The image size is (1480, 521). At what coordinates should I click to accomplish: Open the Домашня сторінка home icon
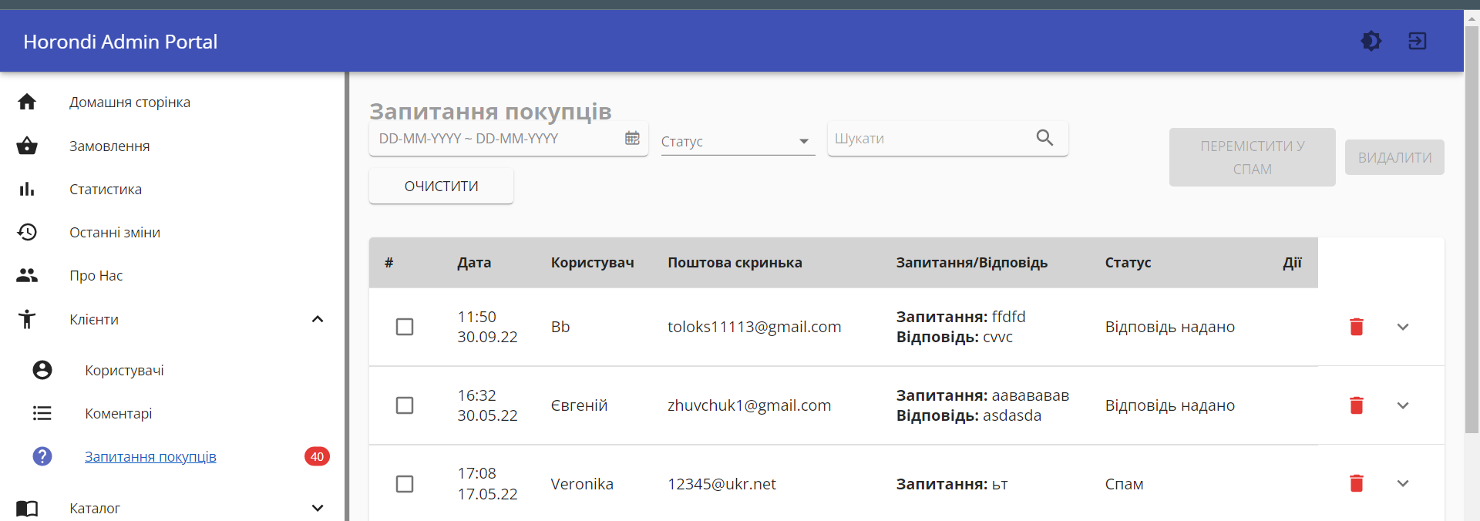(x=27, y=102)
